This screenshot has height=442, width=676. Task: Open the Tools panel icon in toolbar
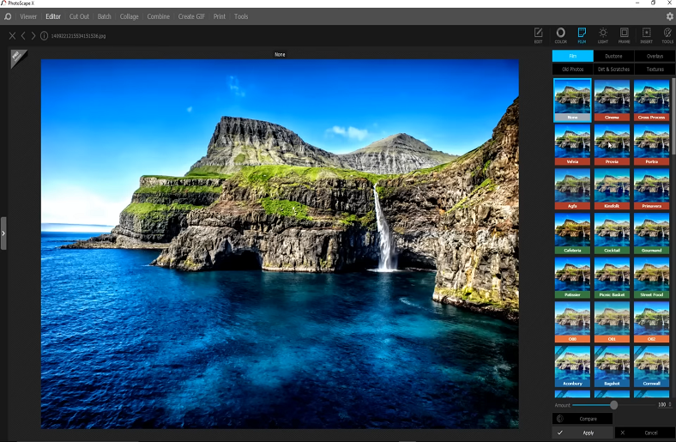pyautogui.click(x=667, y=35)
